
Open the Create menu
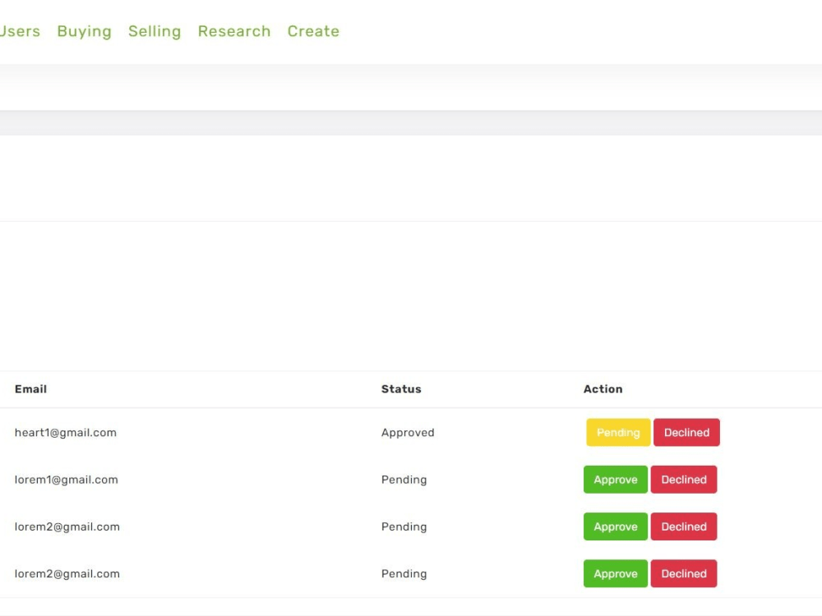tap(313, 31)
